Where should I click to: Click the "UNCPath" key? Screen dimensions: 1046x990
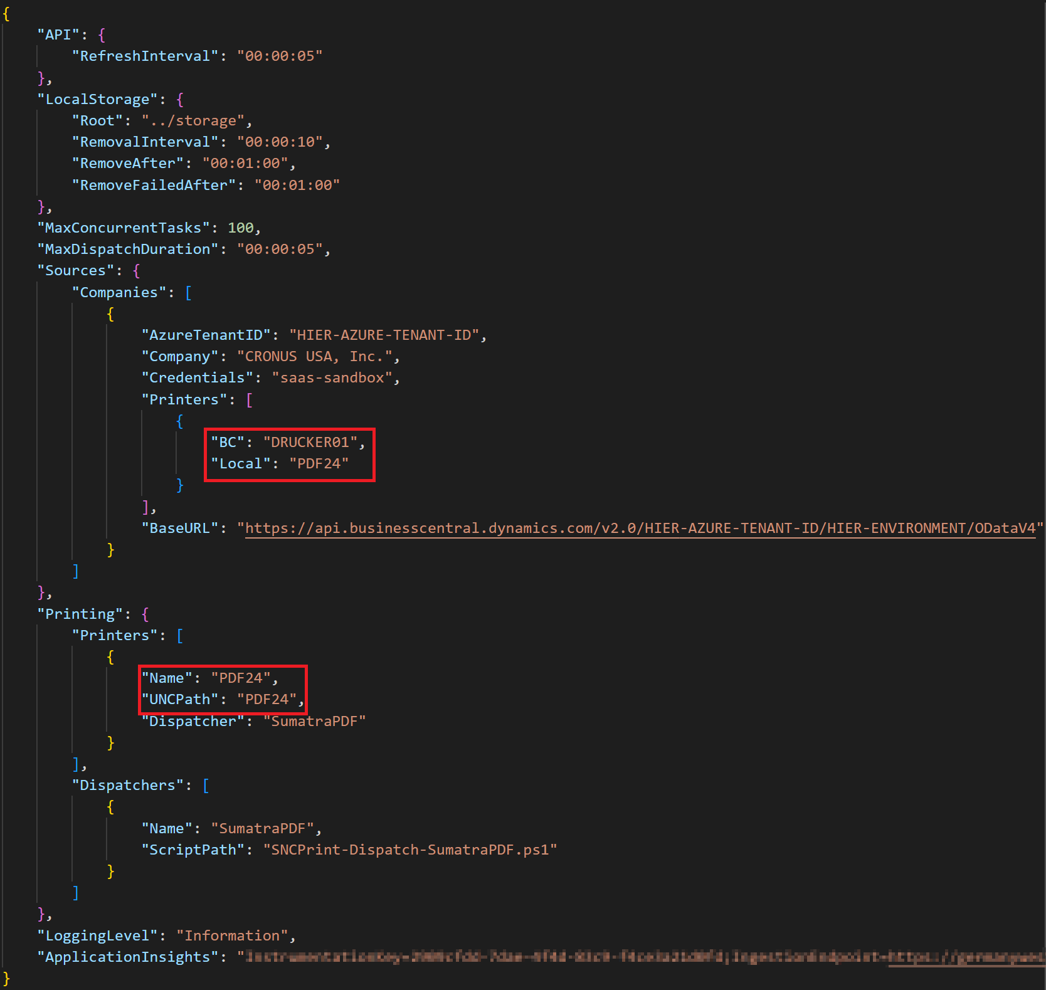click(x=179, y=700)
